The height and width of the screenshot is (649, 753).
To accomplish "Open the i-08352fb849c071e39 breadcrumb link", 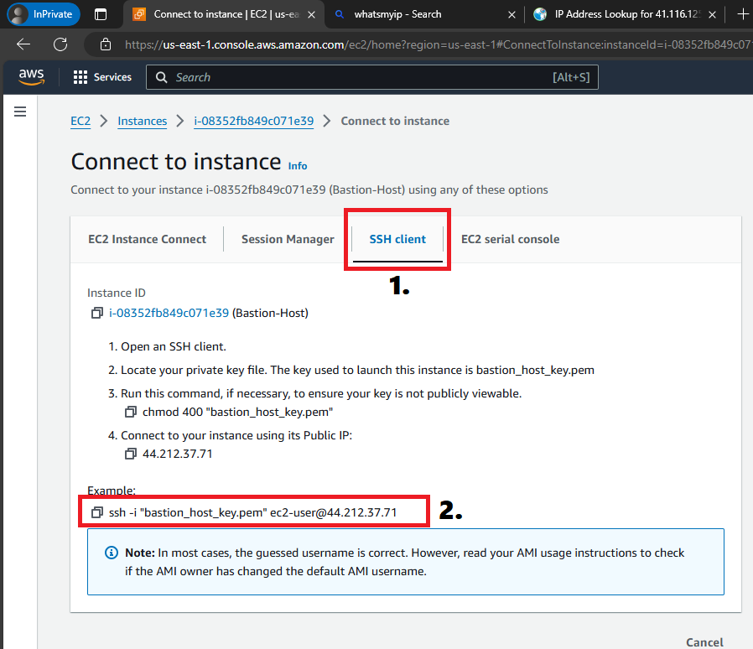I will [x=253, y=121].
